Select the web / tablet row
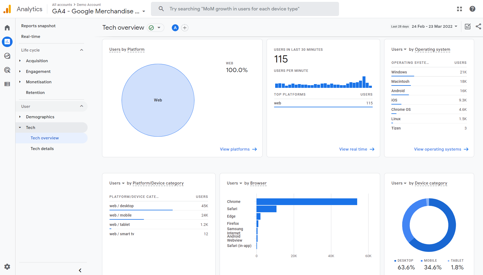This screenshot has height=275, width=483. [159, 225]
